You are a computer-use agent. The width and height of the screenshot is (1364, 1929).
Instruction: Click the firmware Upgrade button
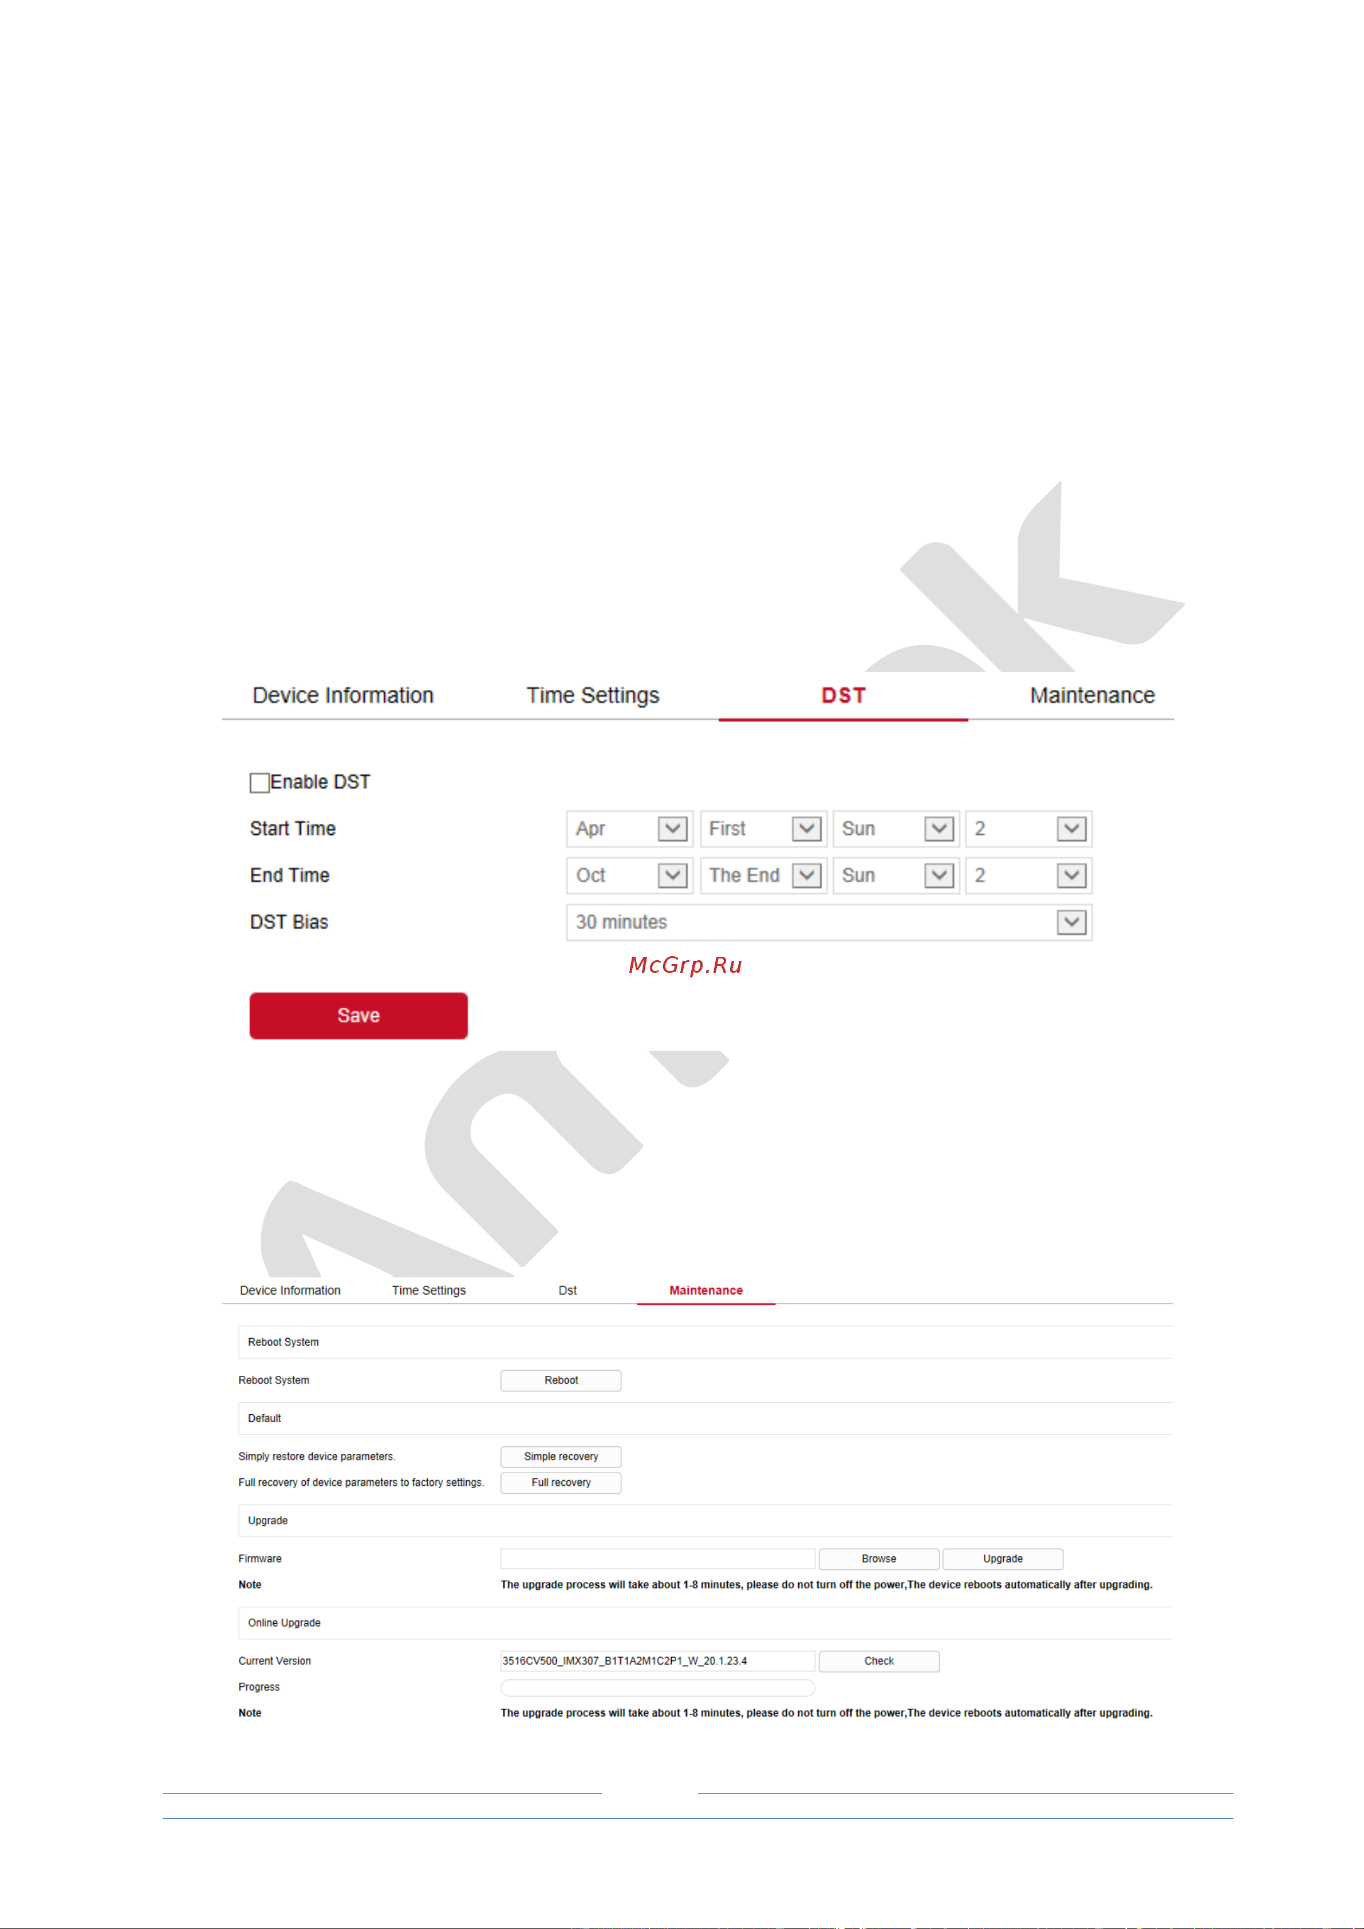(x=1003, y=1559)
